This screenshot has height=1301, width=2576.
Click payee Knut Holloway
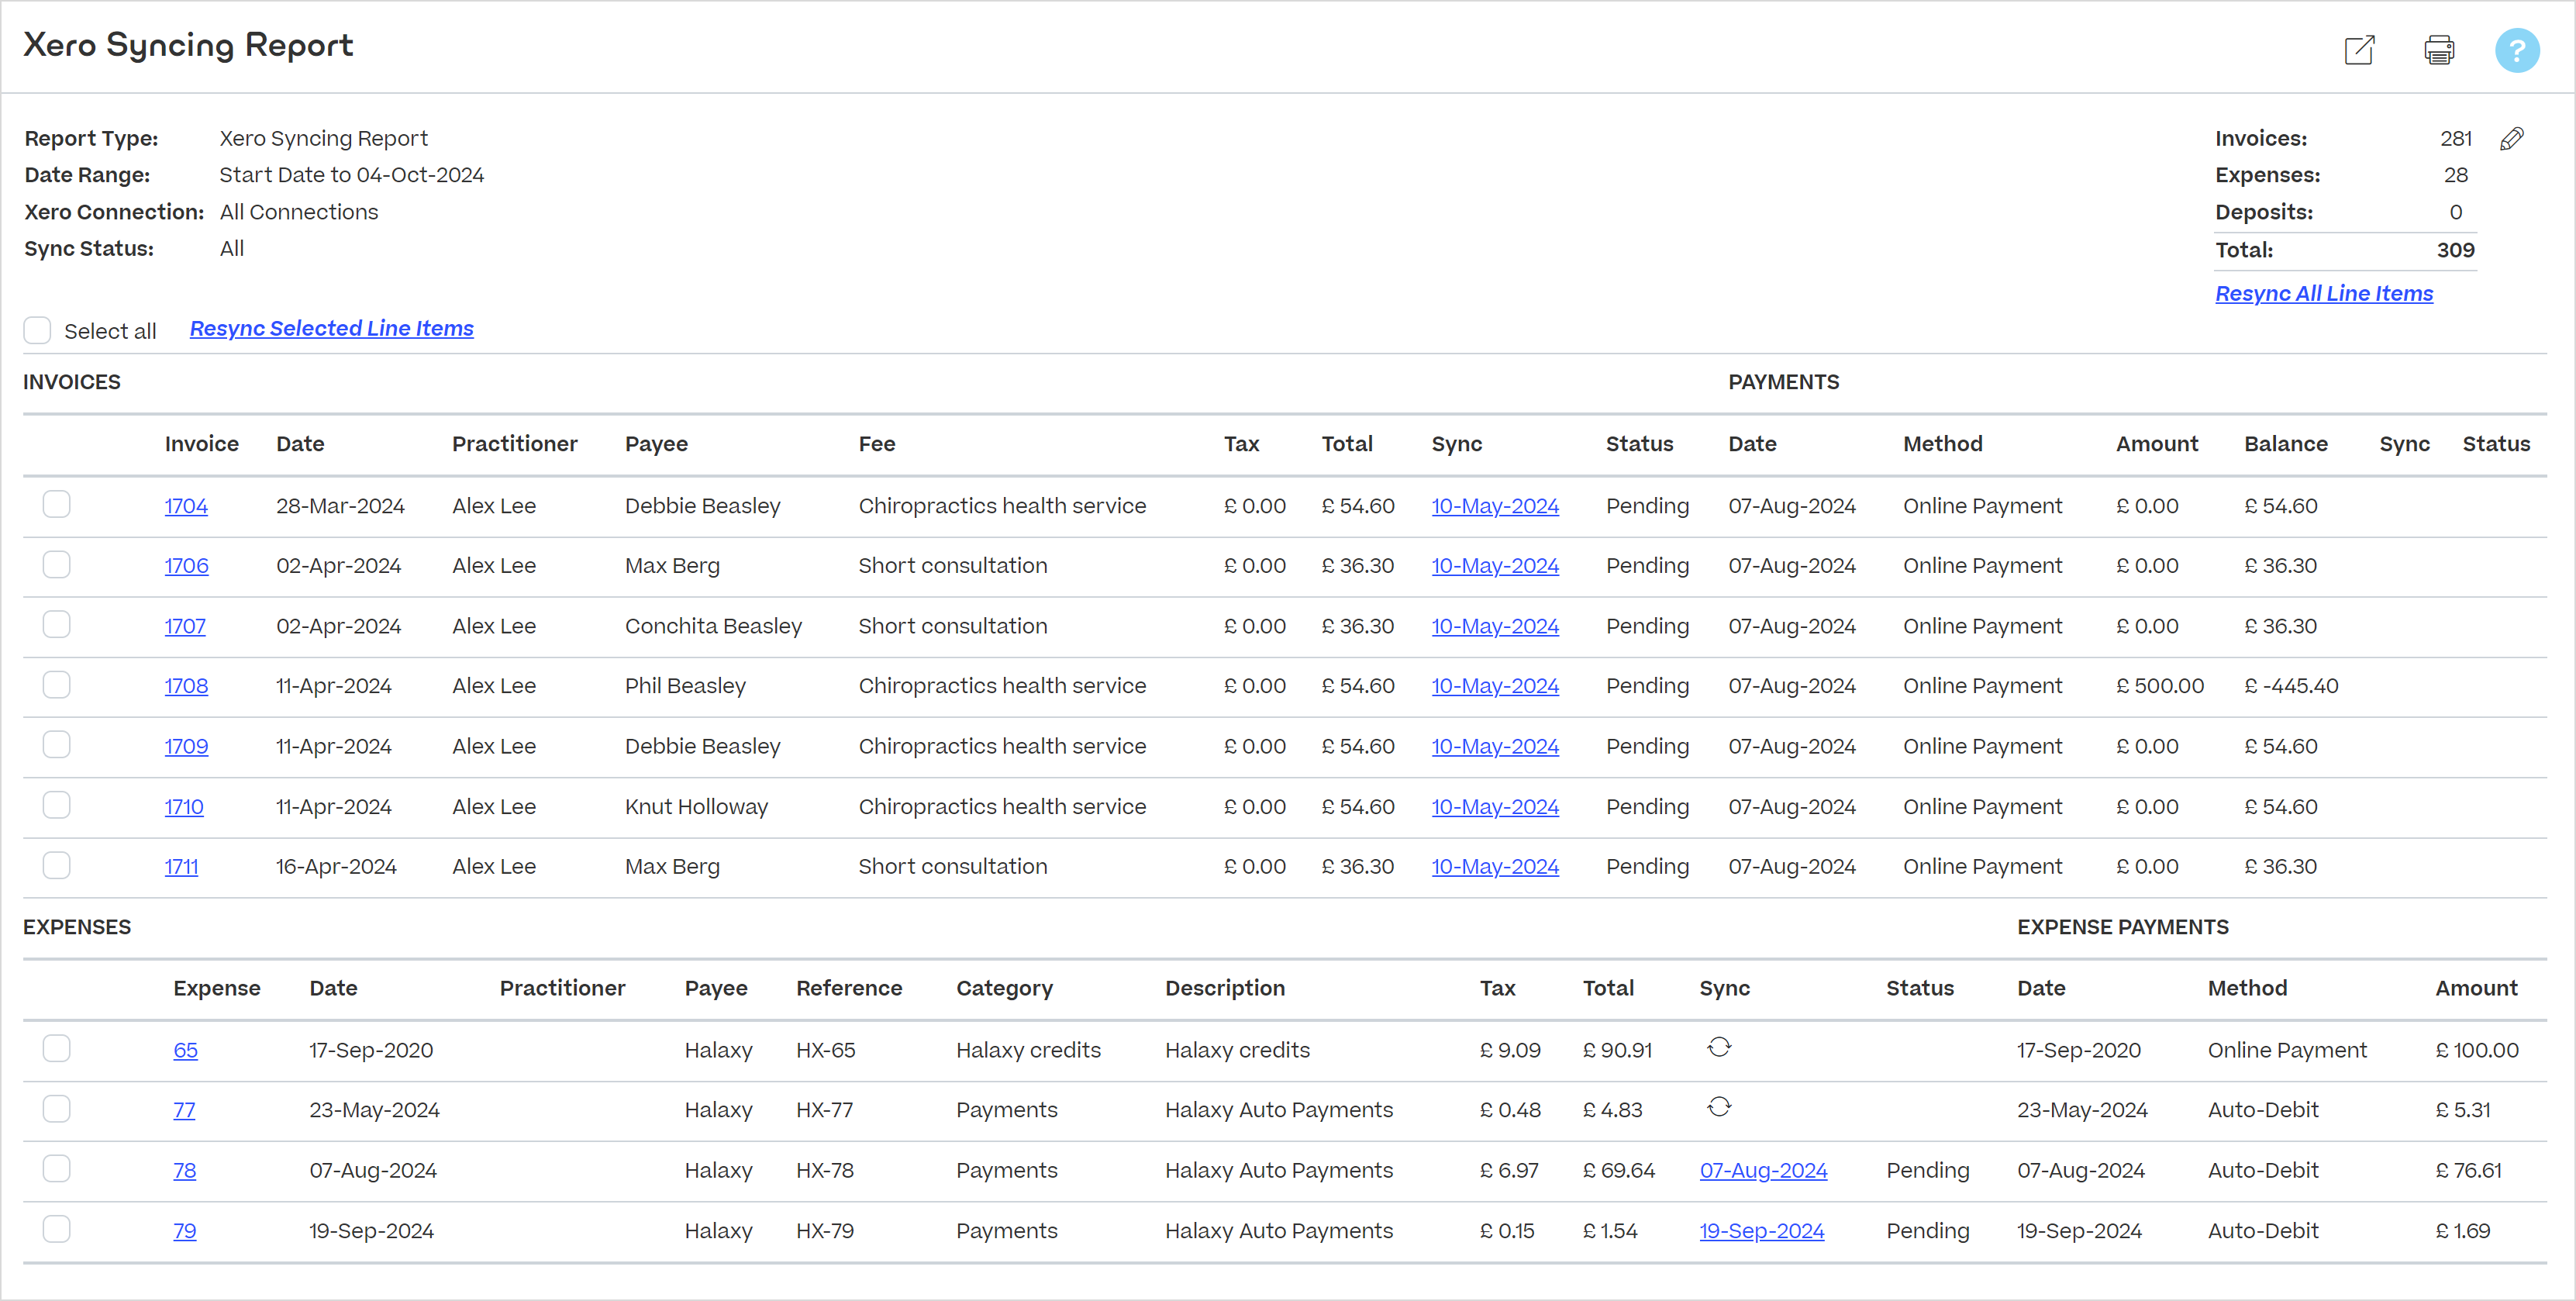(696, 807)
